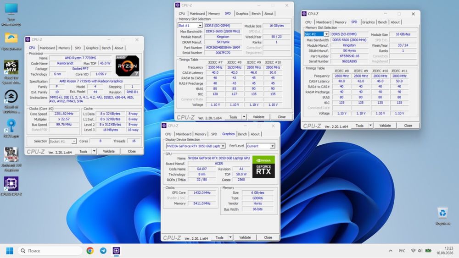This screenshot has width=459, height=258.
Task: Click title bar icon of Slot #1 CPU-Z window
Action: pyautogui.click(x=177, y=5)
